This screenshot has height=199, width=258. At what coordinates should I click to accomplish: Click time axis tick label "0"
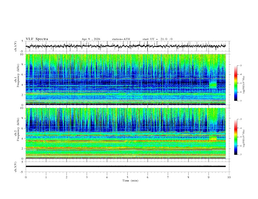click(26, 177)
